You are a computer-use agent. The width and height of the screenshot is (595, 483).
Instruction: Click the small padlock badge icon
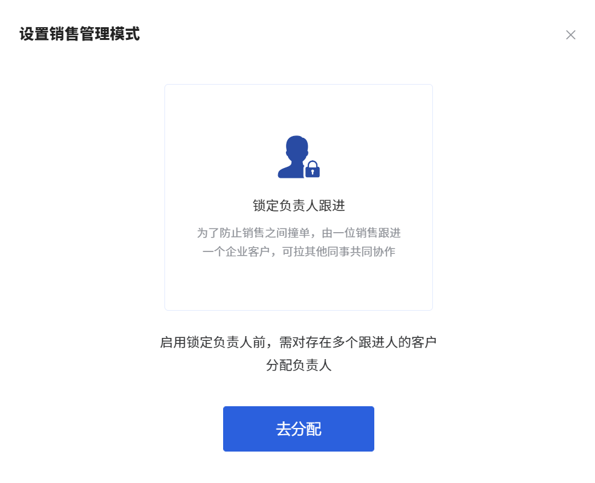click(x=312, y=169)
